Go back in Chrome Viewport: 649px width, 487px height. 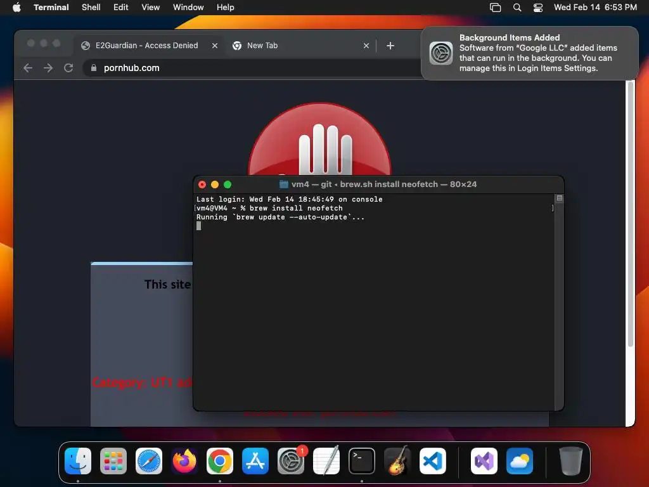[28, 68]
